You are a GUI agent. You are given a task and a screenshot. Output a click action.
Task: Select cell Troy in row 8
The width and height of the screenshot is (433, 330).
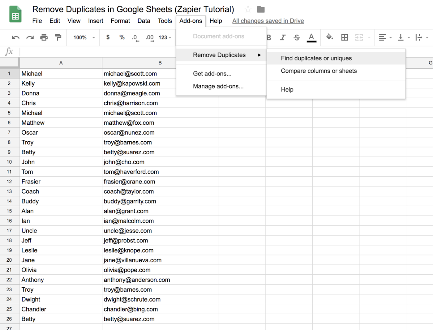point(61,142)
